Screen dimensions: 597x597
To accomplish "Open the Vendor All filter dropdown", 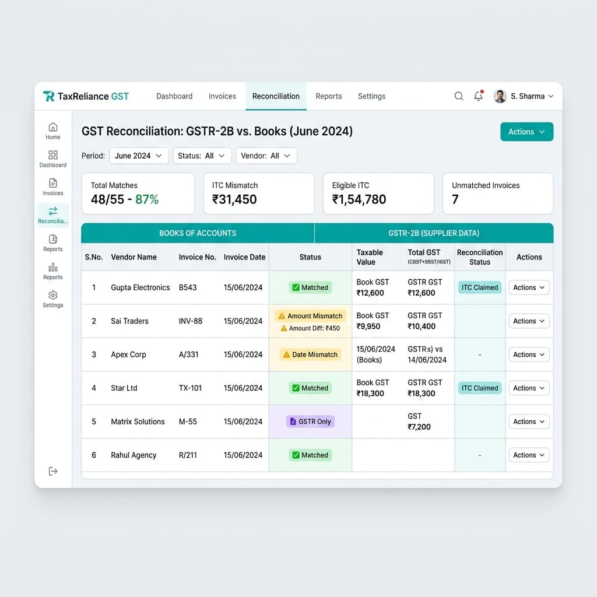I will click(x=266, y=156).
